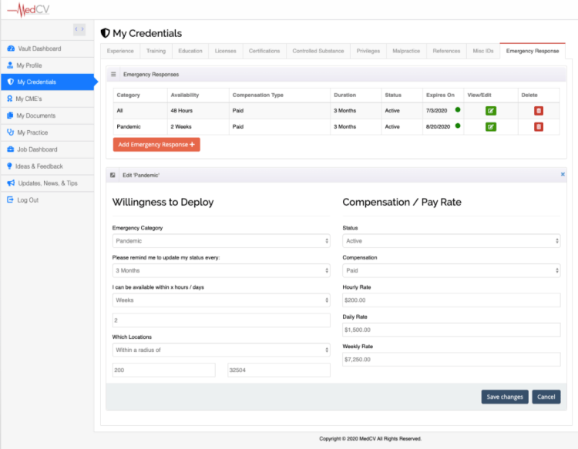
Task: Switch to the References tab
Action: (446, 51)
